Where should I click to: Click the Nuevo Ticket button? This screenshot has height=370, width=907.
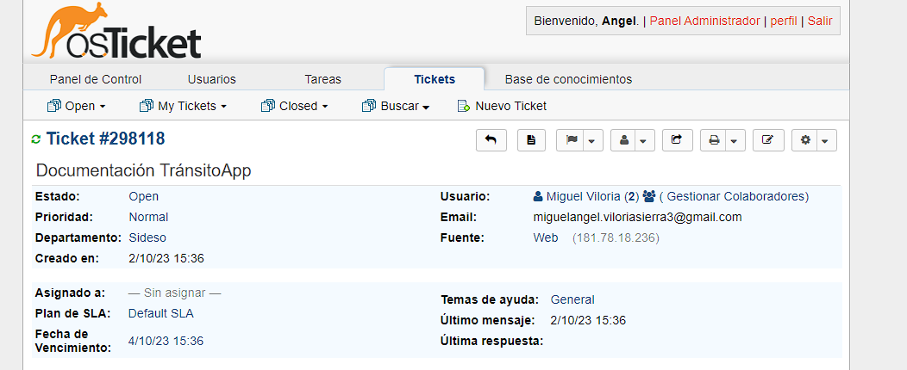click(x=502, y=106)
